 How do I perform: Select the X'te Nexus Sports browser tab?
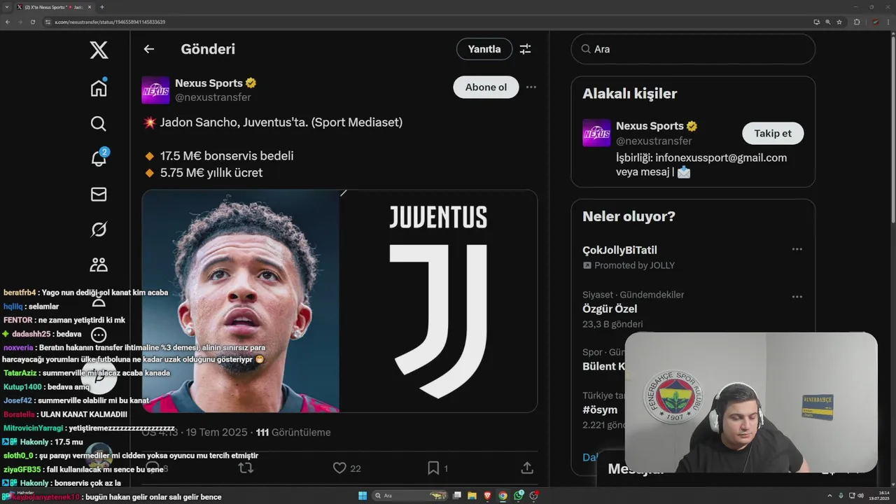(55, 7)
